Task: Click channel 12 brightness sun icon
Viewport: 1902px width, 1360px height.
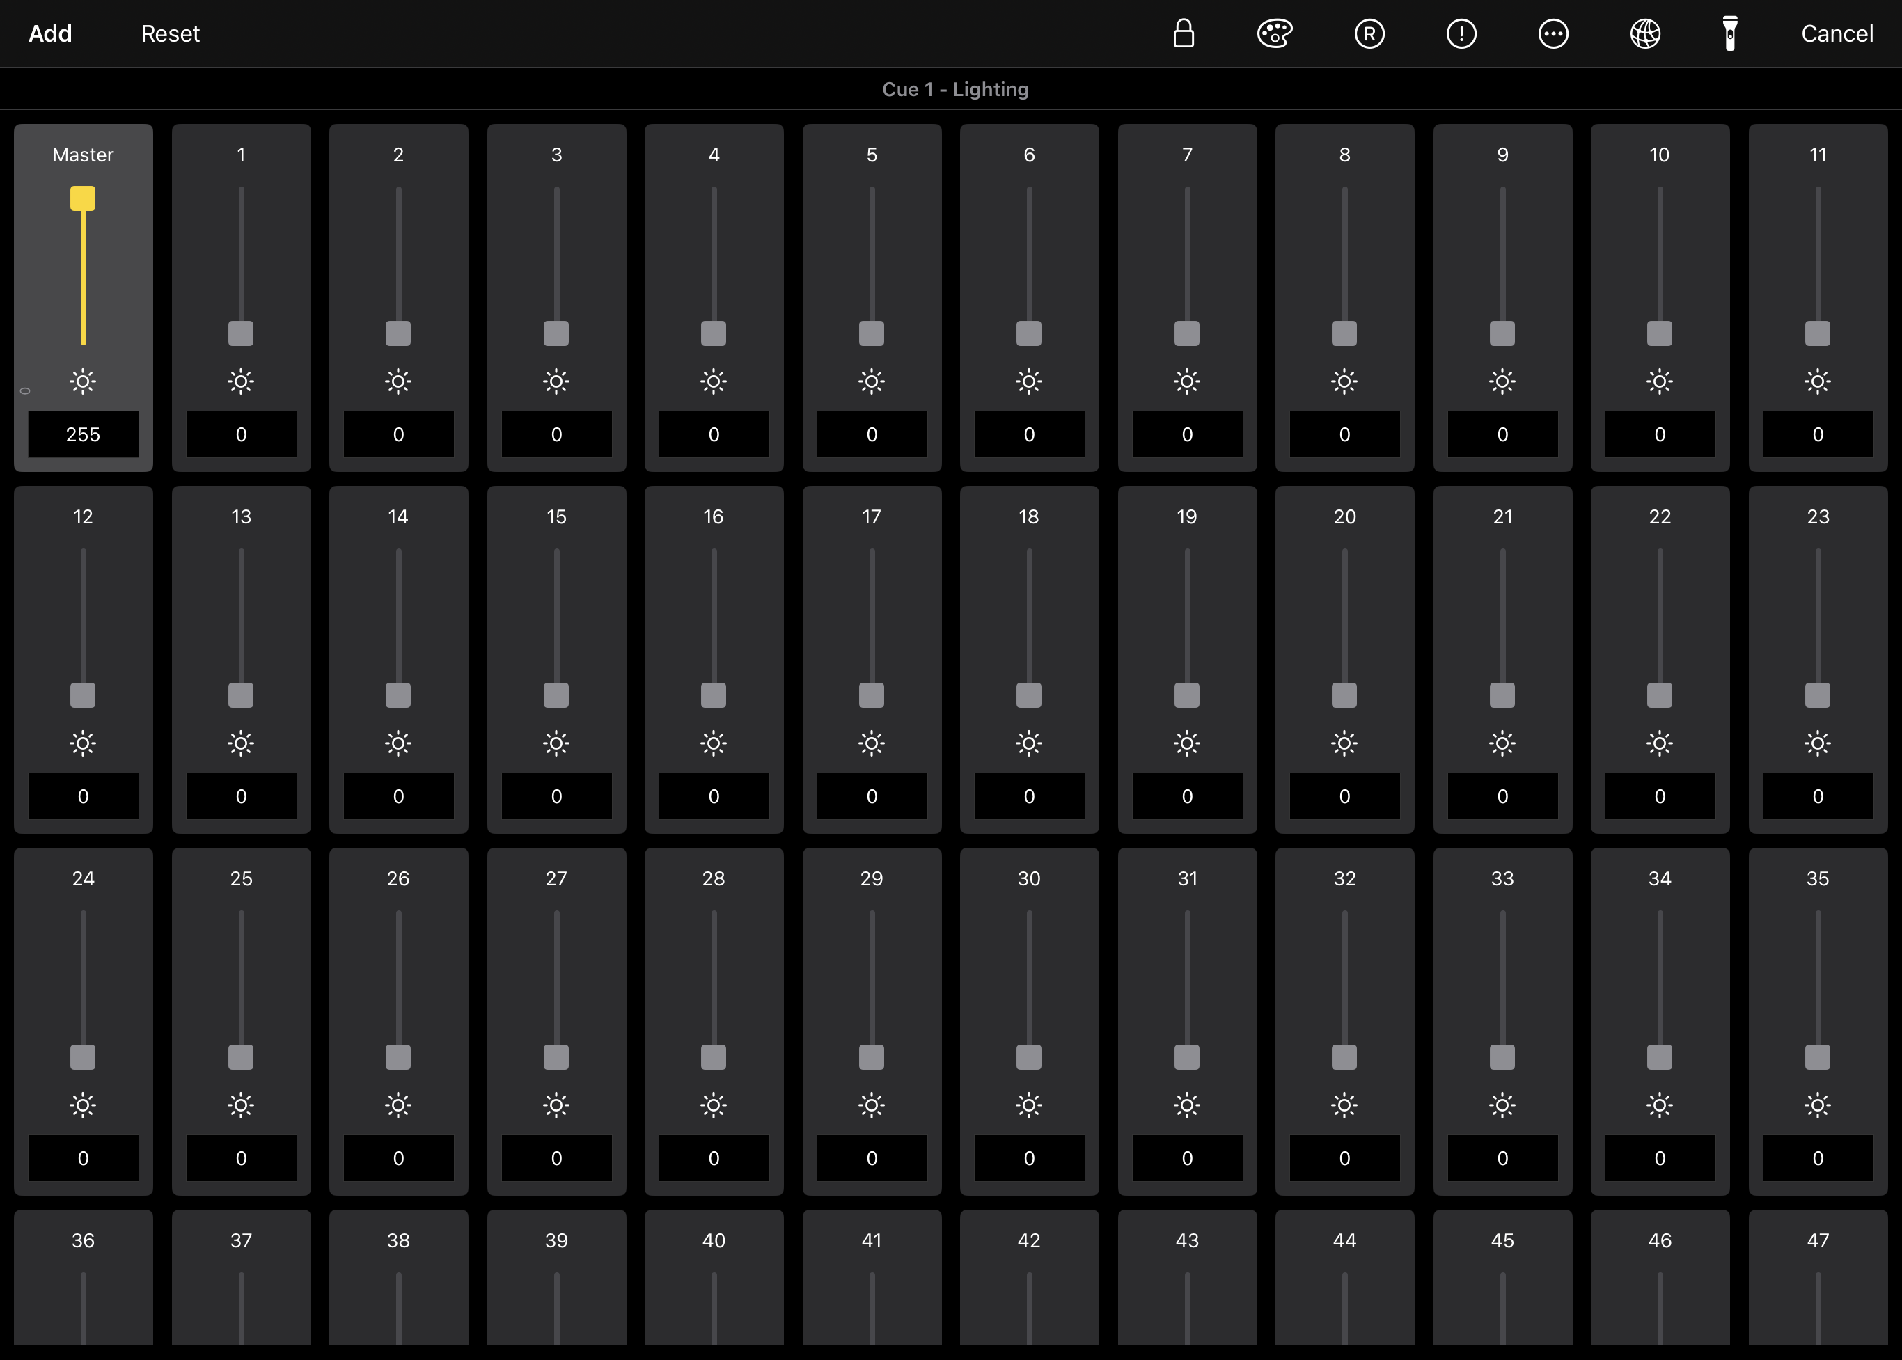Action: pos(83,743)
